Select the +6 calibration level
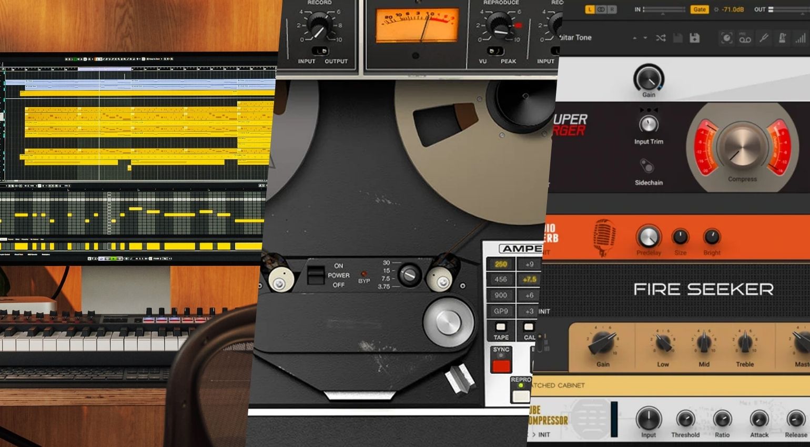The height and width of the screenshot is (447, 810). pyautogui.click(x=529, y=295)
